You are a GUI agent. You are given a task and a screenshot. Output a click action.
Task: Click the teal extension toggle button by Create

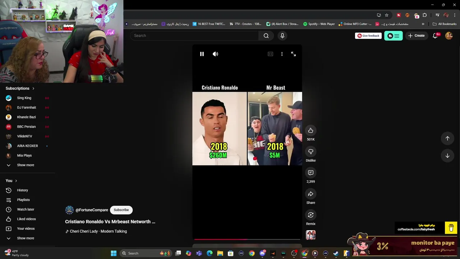394,36
